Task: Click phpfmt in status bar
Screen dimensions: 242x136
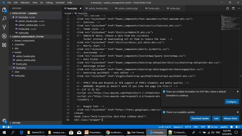Action: 224,127
